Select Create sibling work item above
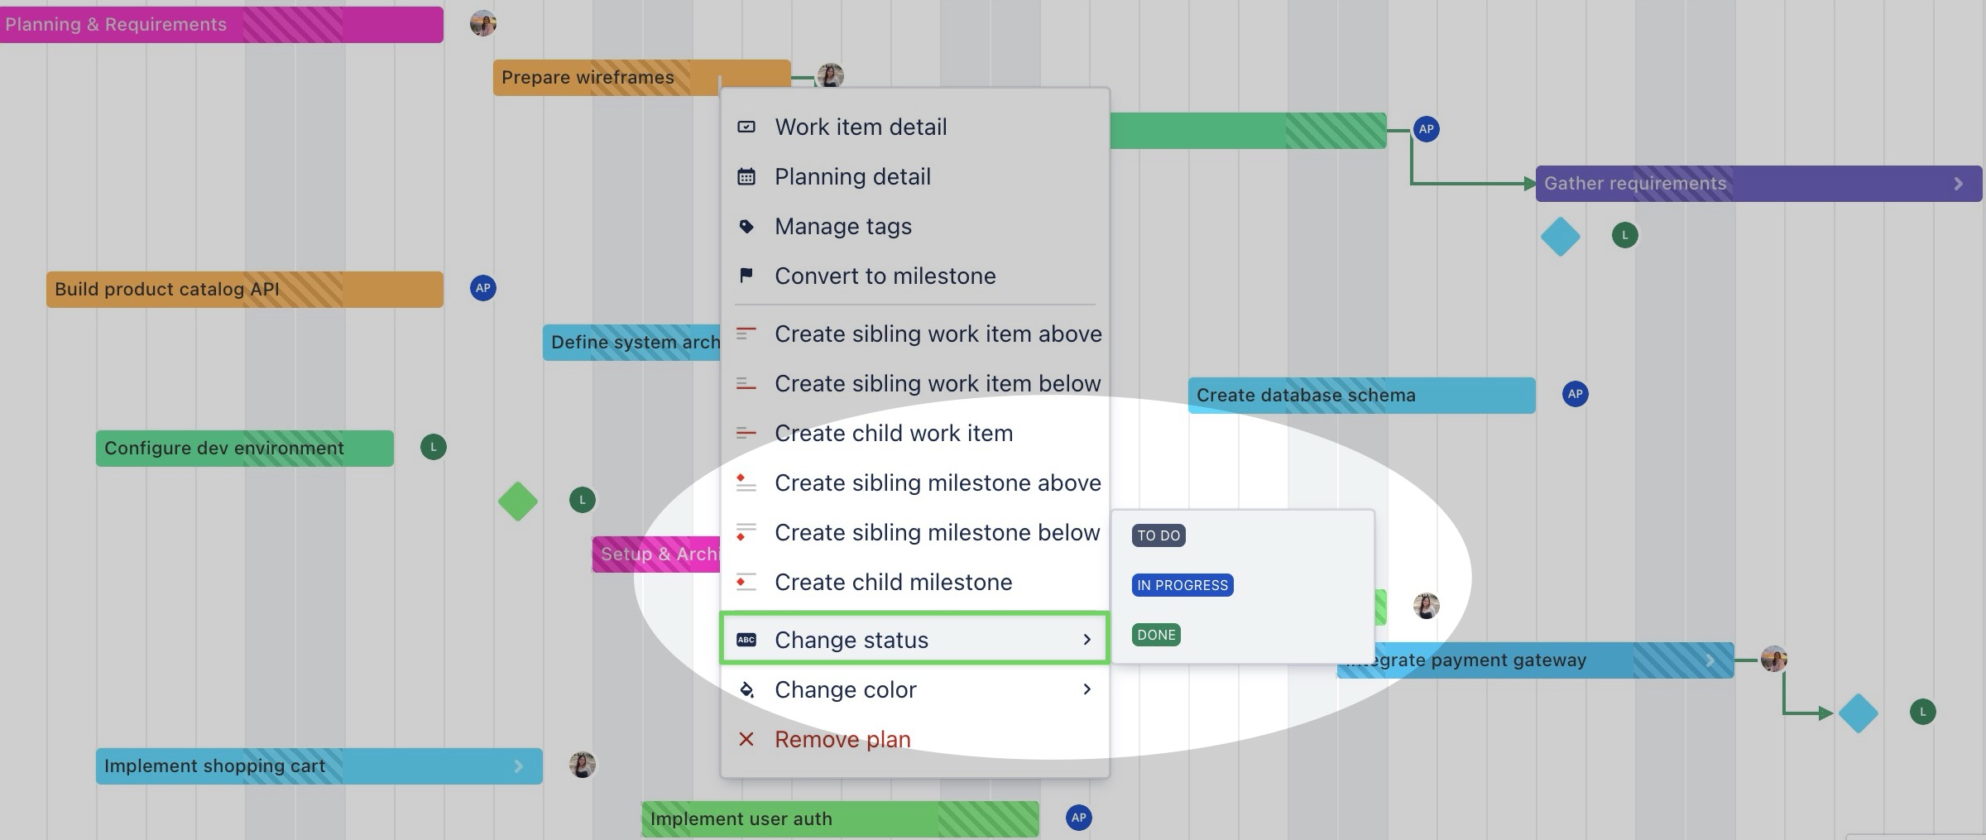The image size is (1986, 840). 938,334
